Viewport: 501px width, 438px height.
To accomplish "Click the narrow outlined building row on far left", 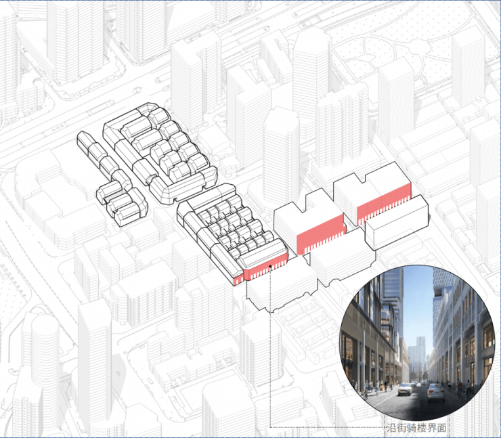I will [95, 154].
